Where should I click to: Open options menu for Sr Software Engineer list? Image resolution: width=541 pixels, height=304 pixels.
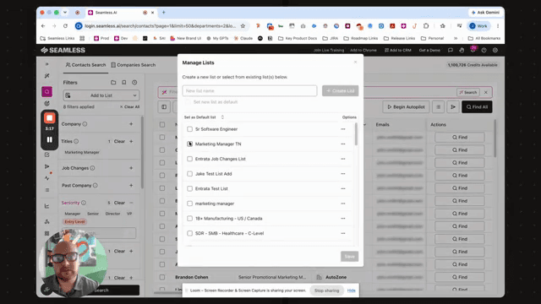click(343, 129)
